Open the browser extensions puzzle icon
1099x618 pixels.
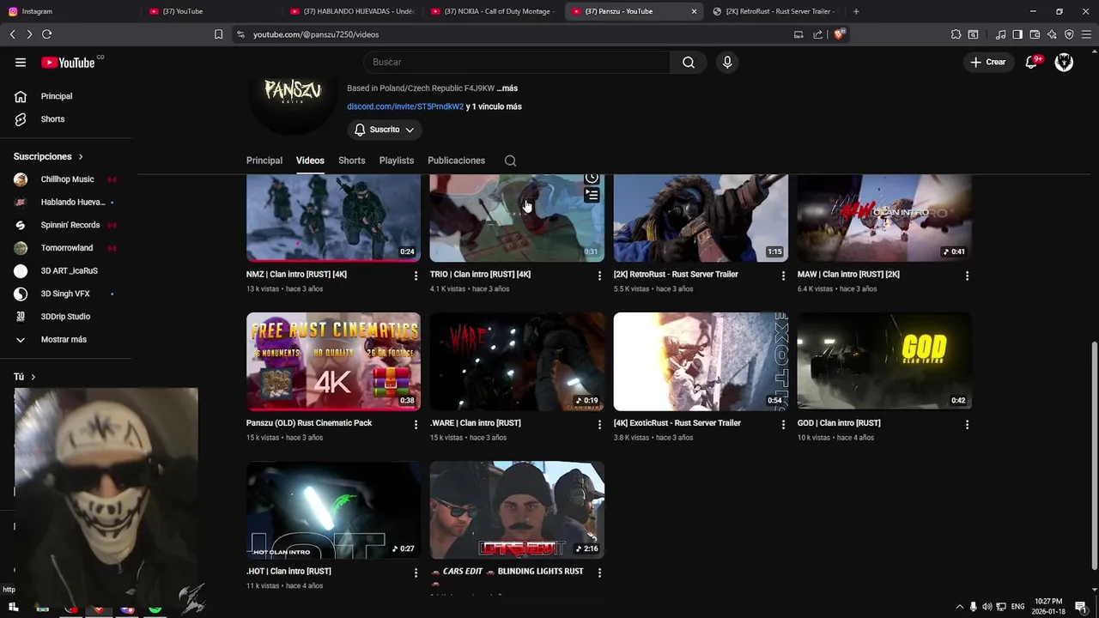click(x=956, y=34)
